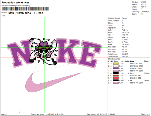Select the Height value "4.00 in"
This screenshot has height=116, width=151.
click(x=143, y=5)
